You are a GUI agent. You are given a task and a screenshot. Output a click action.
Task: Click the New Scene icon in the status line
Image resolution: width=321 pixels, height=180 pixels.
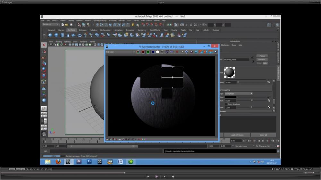(63, 25)
